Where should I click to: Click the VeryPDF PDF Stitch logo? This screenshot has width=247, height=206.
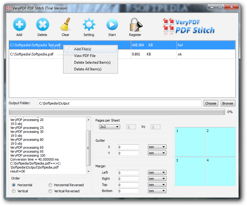(189, 27)
